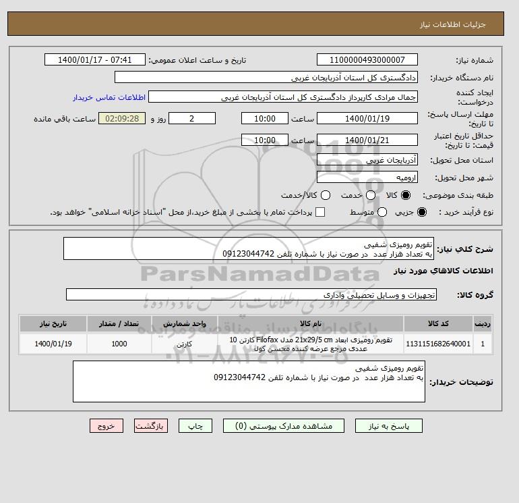Click the واحد شمارش column header
Viewport: 519px width, 503px height.
coord(185,323)
